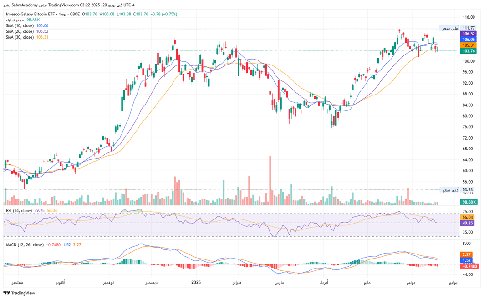Viewport: 484px width, 299px height.
Task: Click the RSI (14, close) indicator legend
Action: pyautogui.click(x=19, y=211)
